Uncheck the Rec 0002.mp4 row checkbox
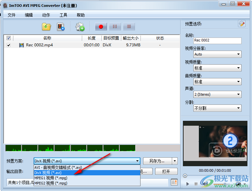 pos(8,45)
